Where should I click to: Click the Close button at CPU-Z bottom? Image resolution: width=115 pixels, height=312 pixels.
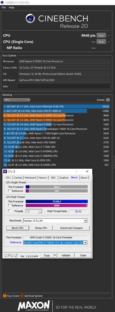tap(83, 255)
